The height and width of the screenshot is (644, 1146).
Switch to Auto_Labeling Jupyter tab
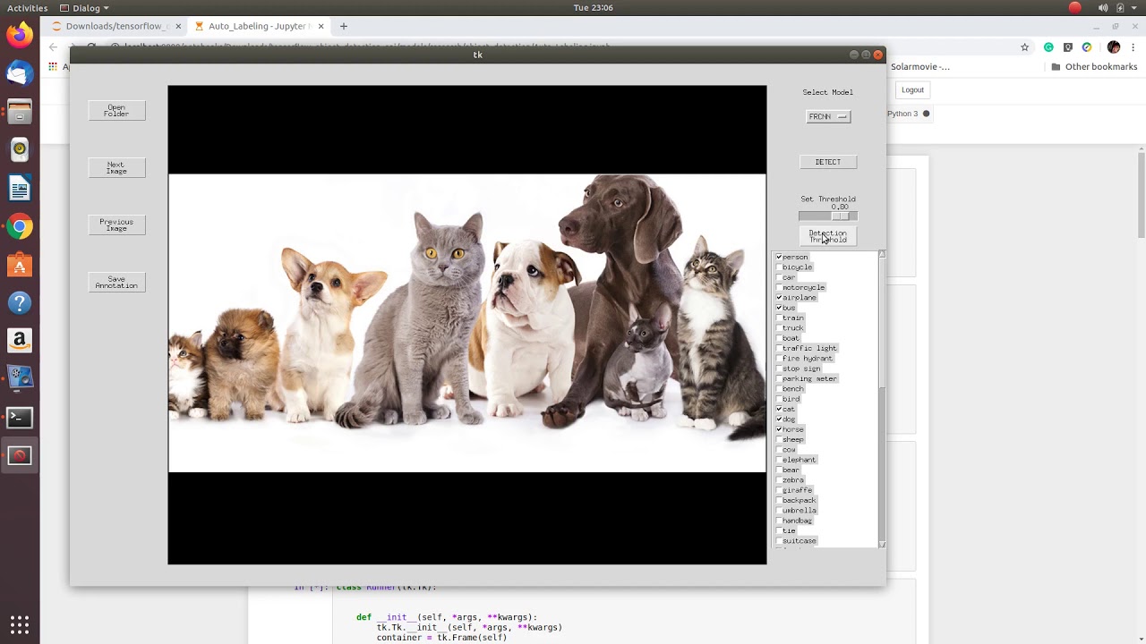(x=260, y=26)
